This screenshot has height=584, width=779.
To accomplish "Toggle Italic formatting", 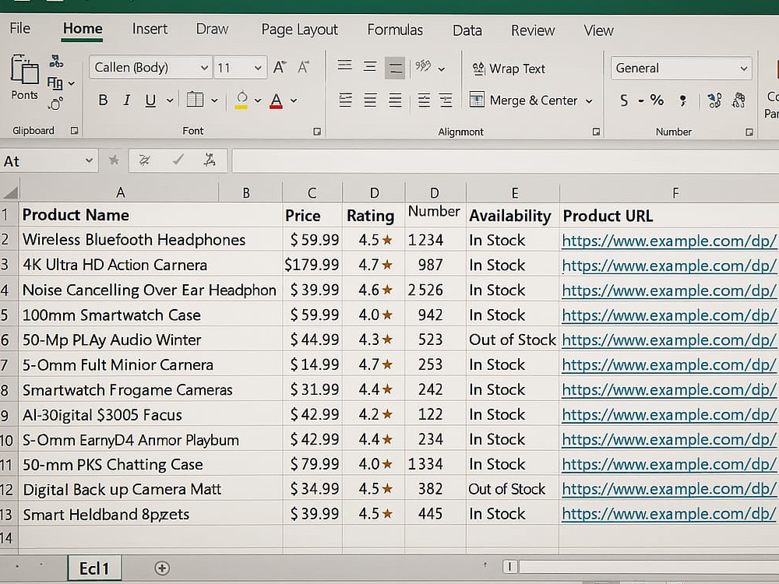I will (127, 100).
